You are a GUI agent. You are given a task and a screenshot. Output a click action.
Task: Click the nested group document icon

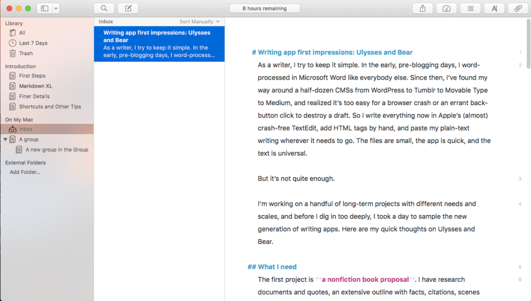click(x=19, y=150)
